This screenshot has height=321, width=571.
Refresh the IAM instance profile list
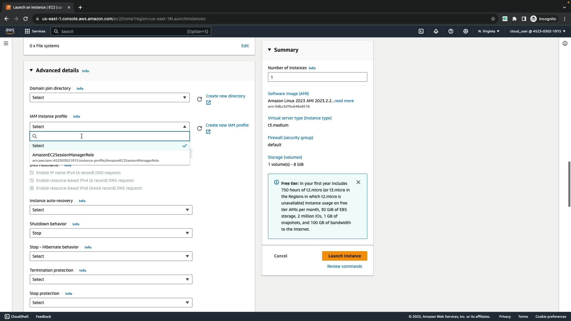[x=200, y=128]
